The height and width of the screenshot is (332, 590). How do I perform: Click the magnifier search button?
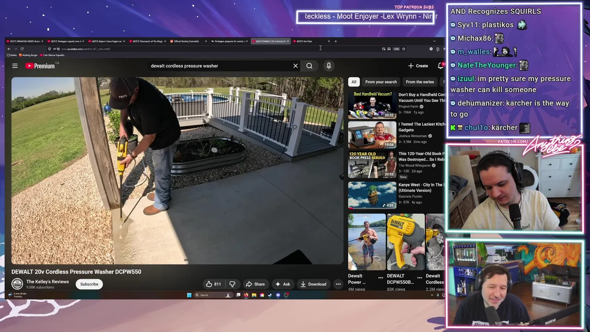coord(309,66)
